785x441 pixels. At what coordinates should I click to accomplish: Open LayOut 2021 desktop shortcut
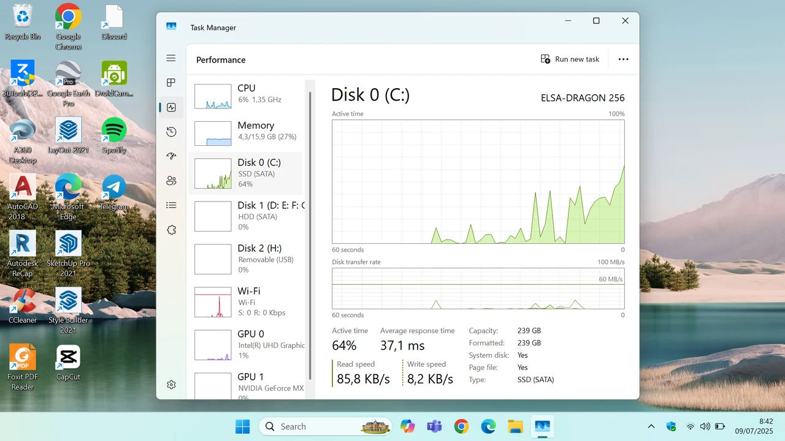(x=68, y=136)
